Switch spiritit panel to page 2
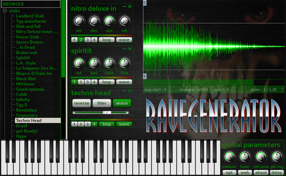This screenshot has width=286, height=176. 81,82
